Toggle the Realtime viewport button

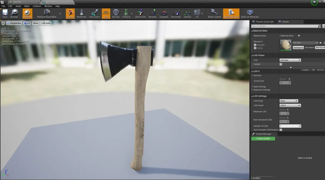tap(27, 13)
